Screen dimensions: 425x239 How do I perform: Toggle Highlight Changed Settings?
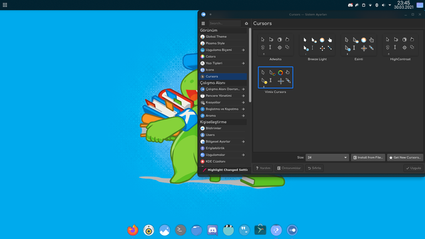225,170
